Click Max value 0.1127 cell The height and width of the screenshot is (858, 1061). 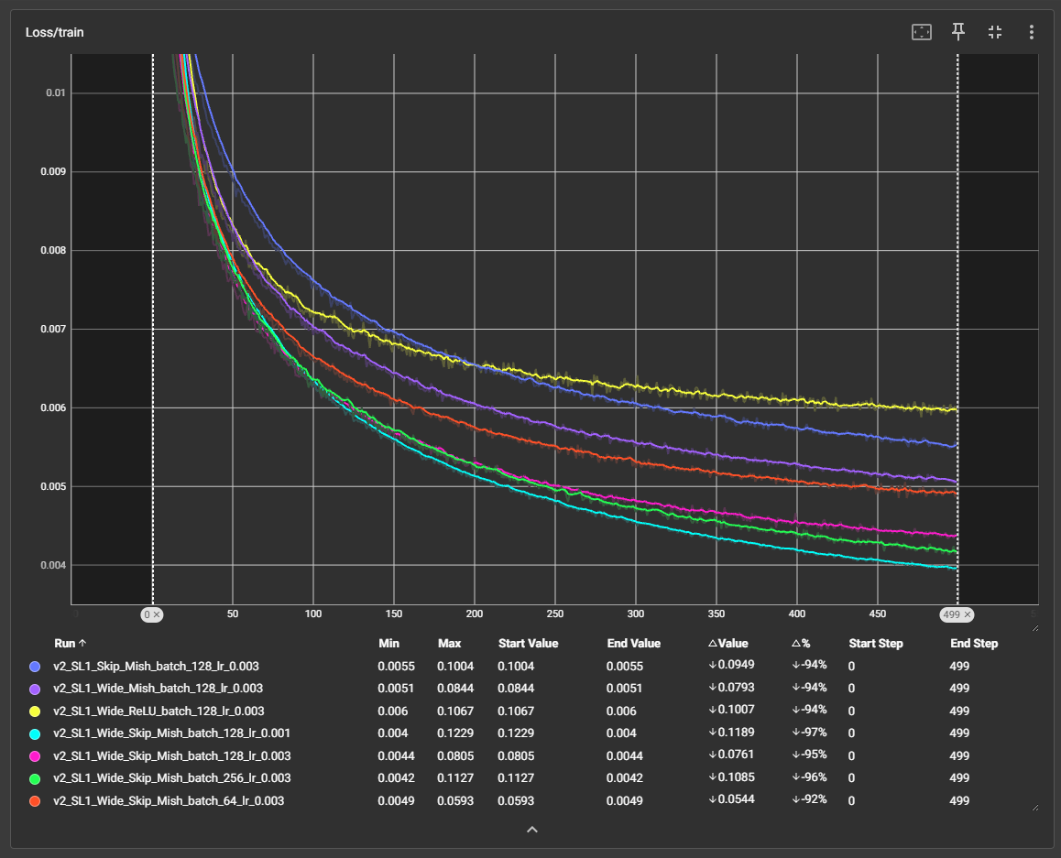pos(455,778)
